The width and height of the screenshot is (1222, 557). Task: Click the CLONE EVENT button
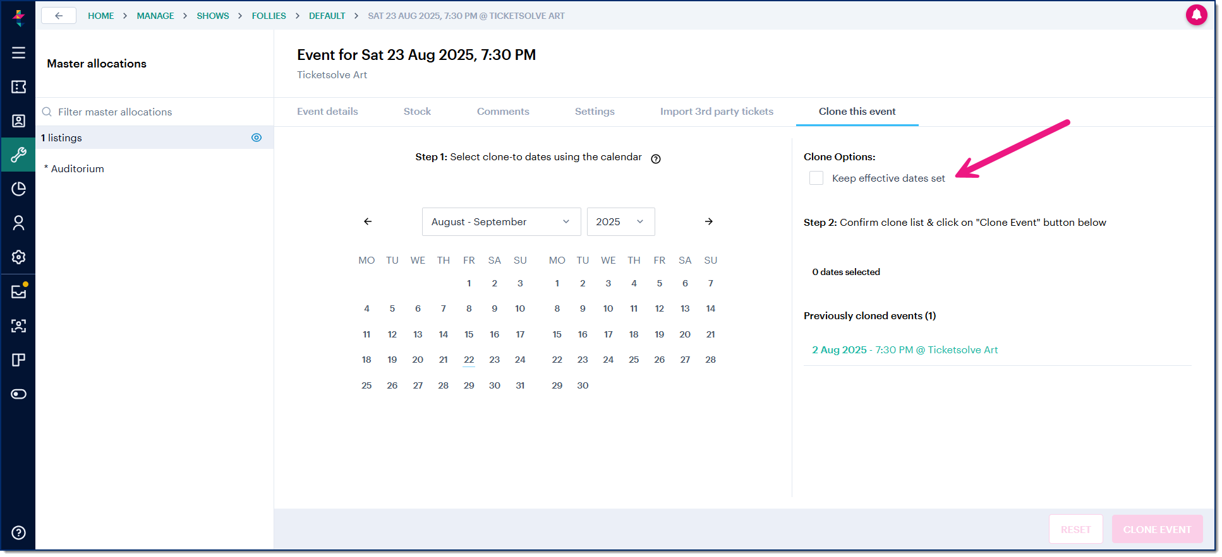tap(1157, 530)
